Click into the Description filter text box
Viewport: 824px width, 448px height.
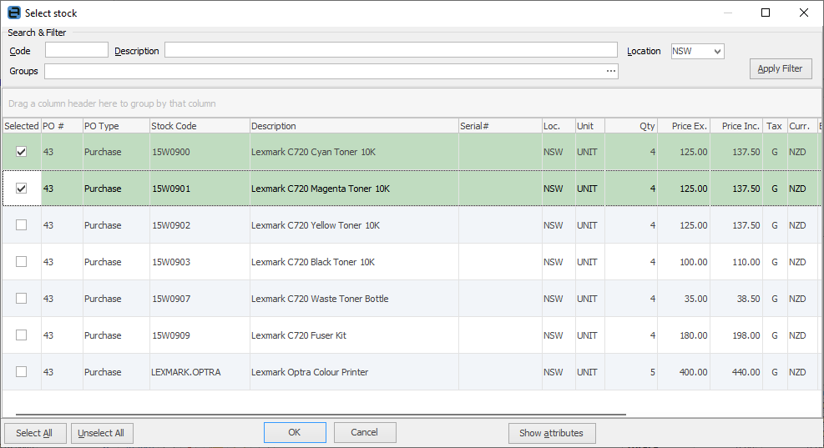click(x=390, y=51)
